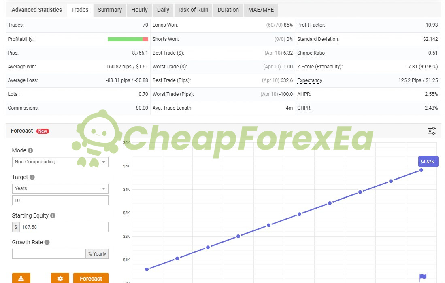Viewport: 445px width, 283px height.
Task: Click the Pips value 8,766.1
Action: 140,53
